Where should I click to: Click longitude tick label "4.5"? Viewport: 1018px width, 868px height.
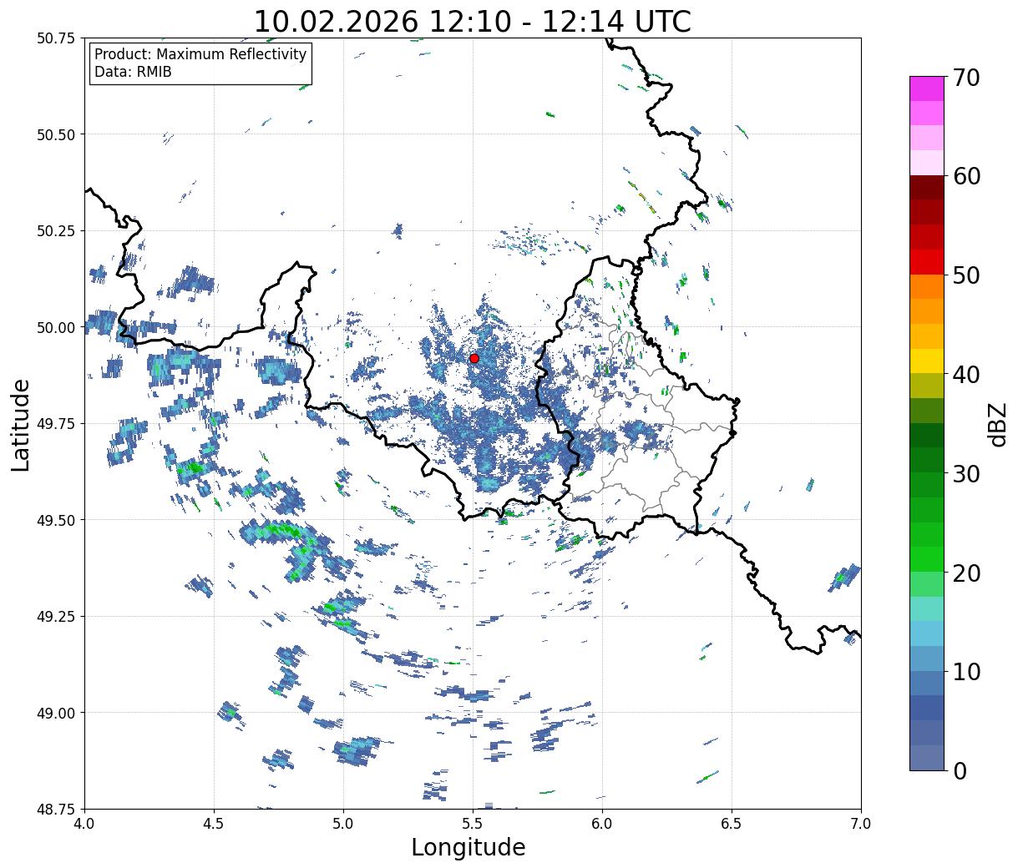tap(214, 824)
